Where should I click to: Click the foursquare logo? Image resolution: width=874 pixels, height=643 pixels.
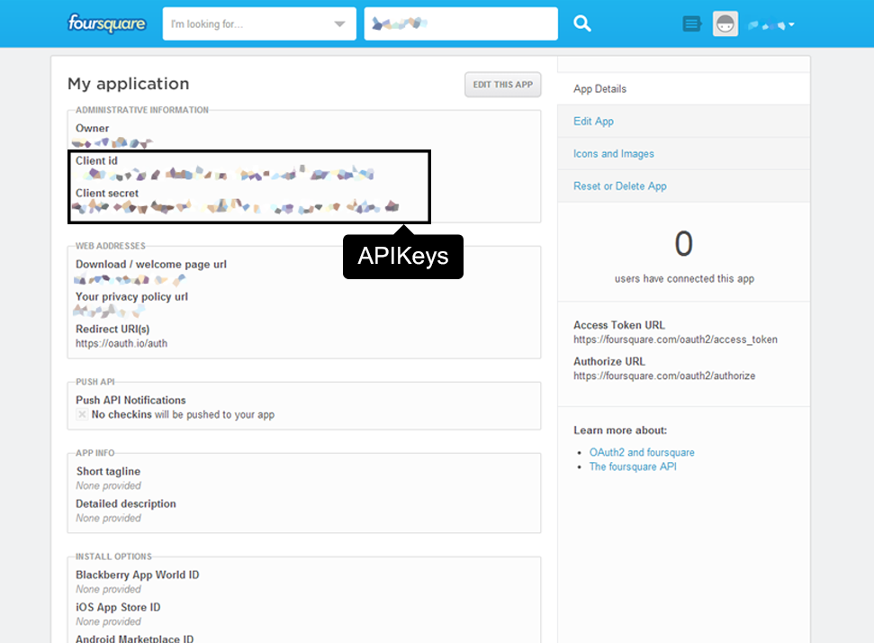click(x=106, y=23)
